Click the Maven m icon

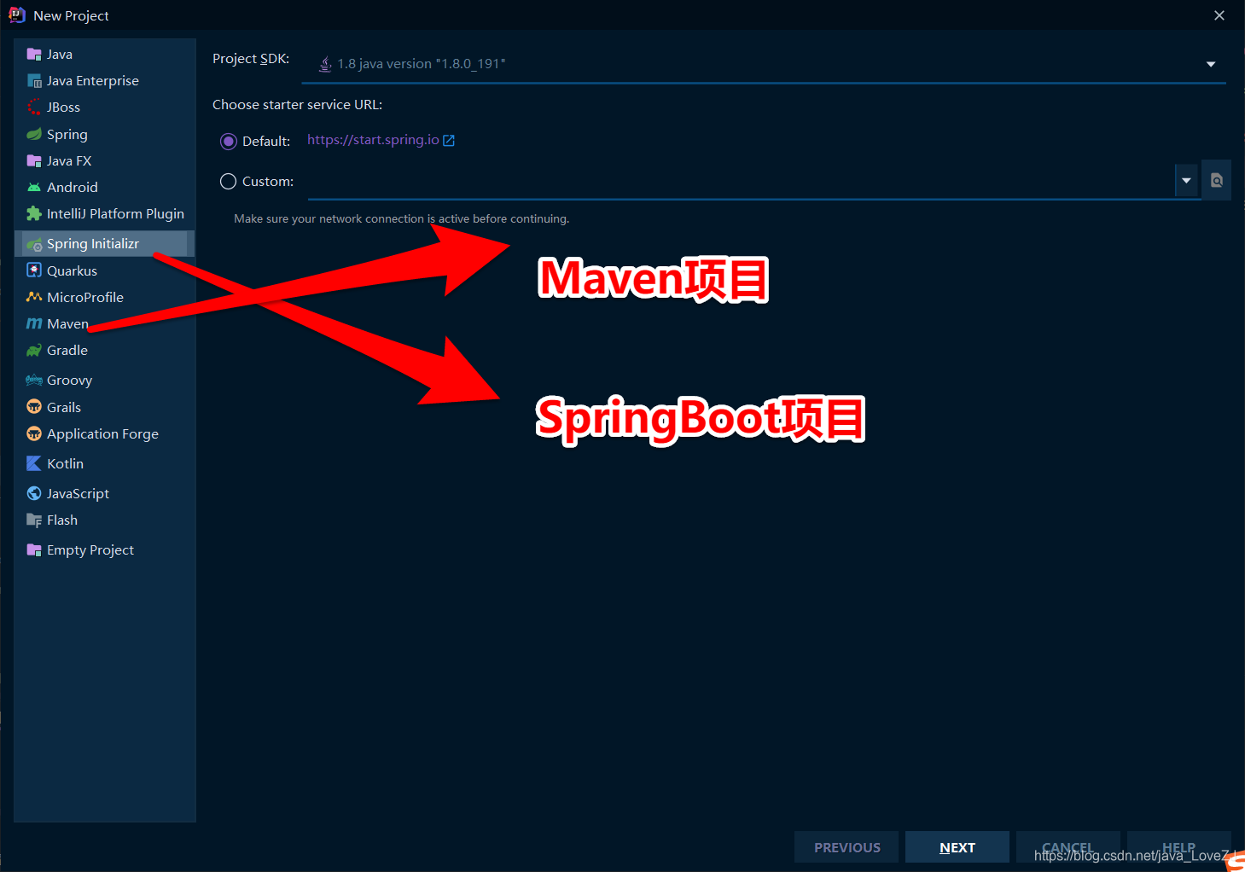click(34, 323)
